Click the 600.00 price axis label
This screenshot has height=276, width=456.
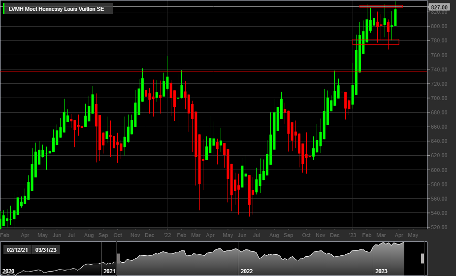pos(439,170)
